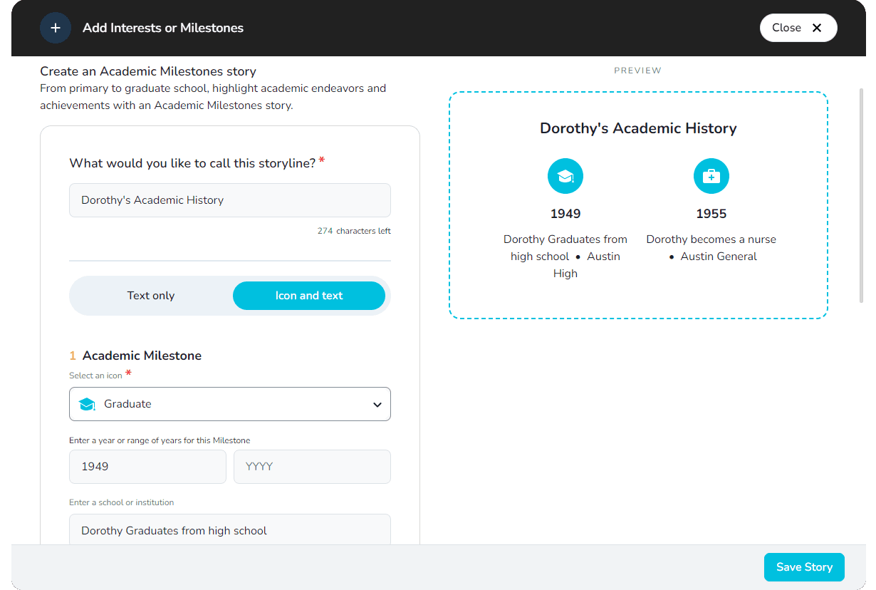
Task: Click the start year field showing 1949
Action: (147, 467)
